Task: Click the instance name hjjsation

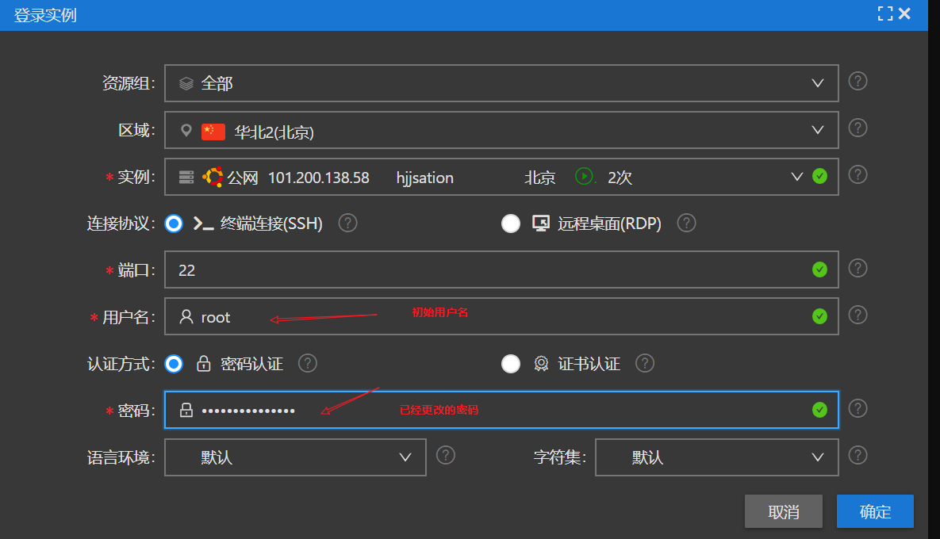Action: click(x=424, y=178)
